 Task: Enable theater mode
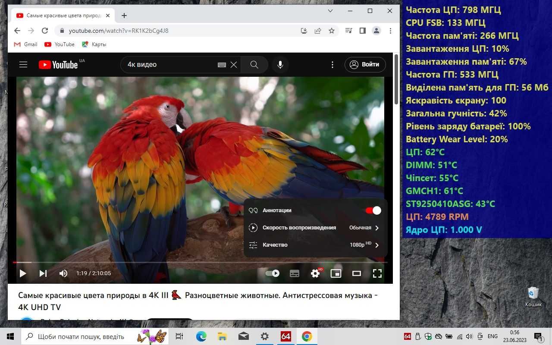pos(357,273)
